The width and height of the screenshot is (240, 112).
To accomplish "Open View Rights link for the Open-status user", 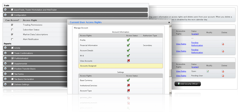I will click(181, 71).
